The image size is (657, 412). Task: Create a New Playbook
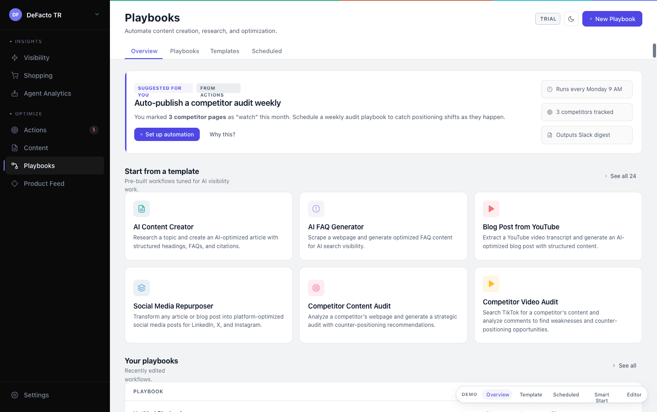tap(612, 19)
